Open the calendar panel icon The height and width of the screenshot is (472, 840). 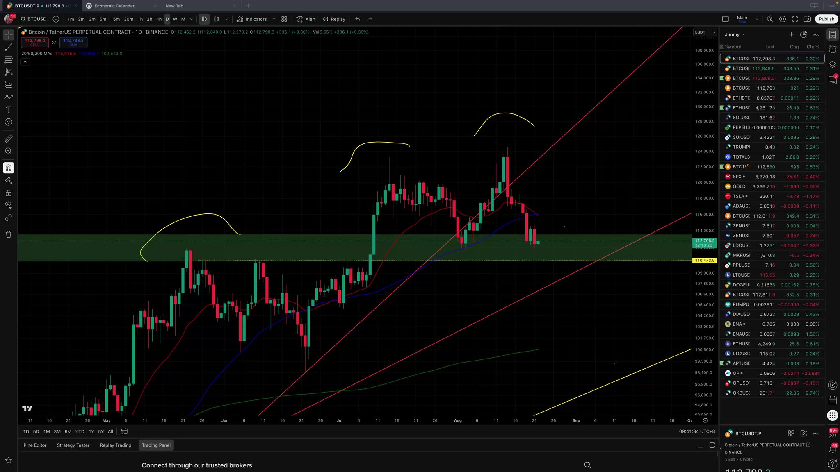pos(833,400)
